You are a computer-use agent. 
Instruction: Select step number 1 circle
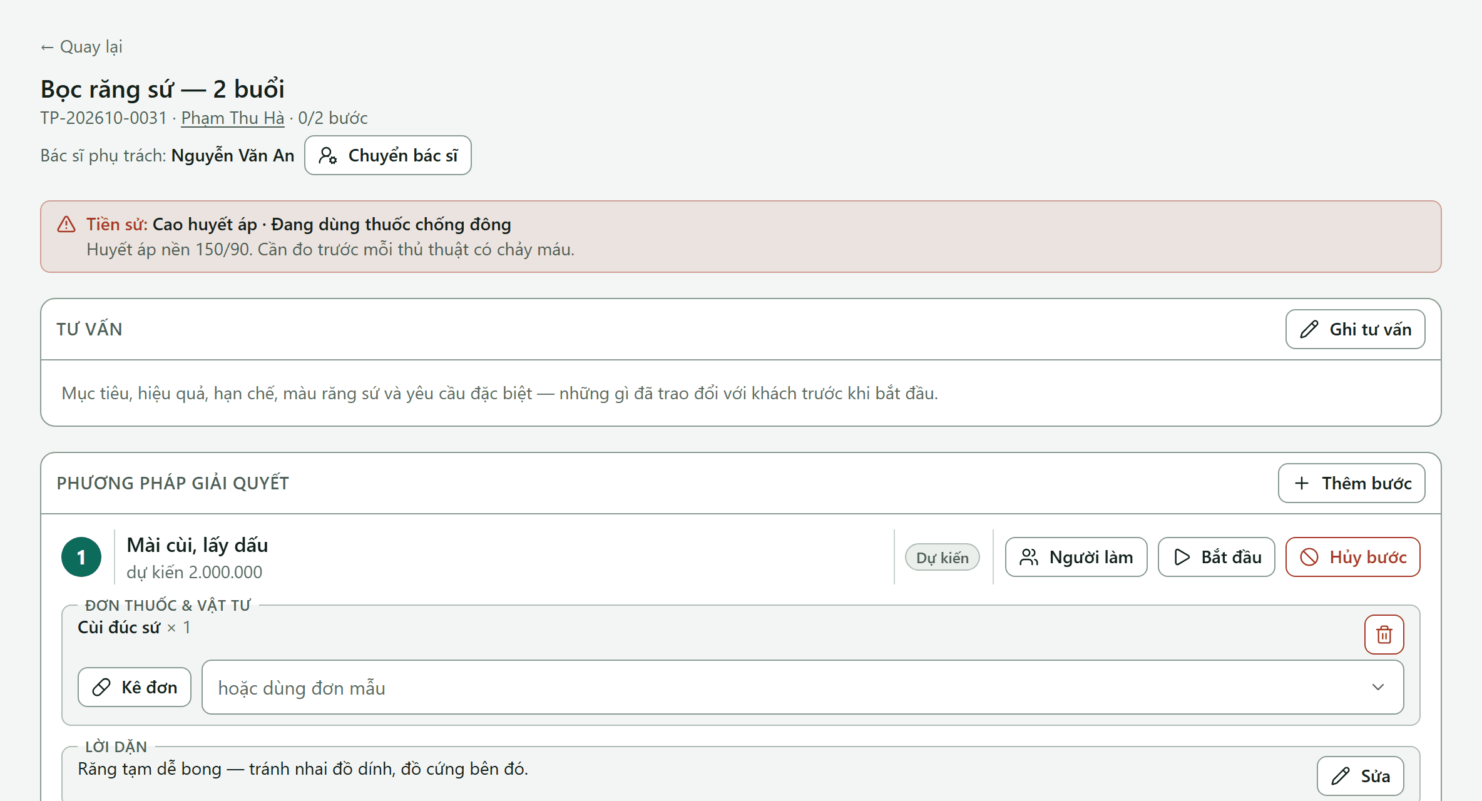81,557
